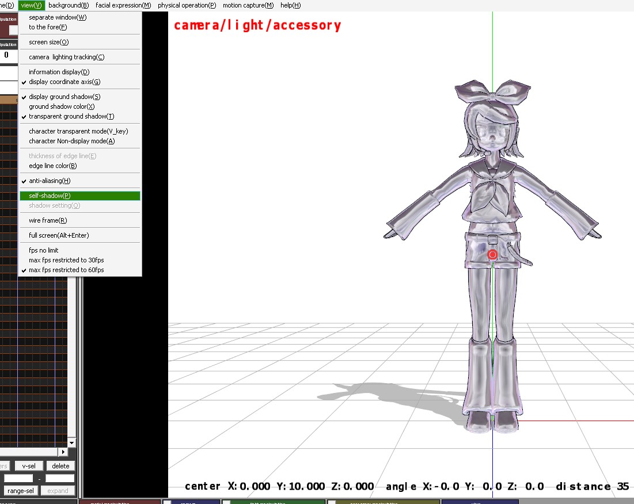Focus the first range input field above range-sel
This screenshot has height=504, width=634.
18,479
